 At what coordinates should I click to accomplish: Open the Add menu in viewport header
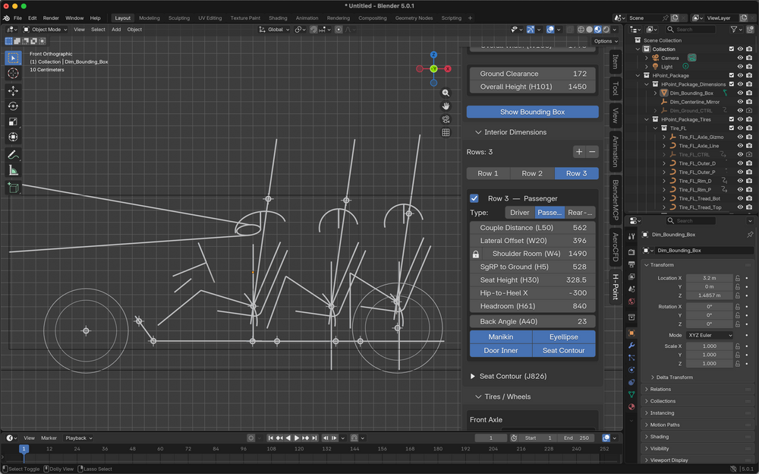116,30
